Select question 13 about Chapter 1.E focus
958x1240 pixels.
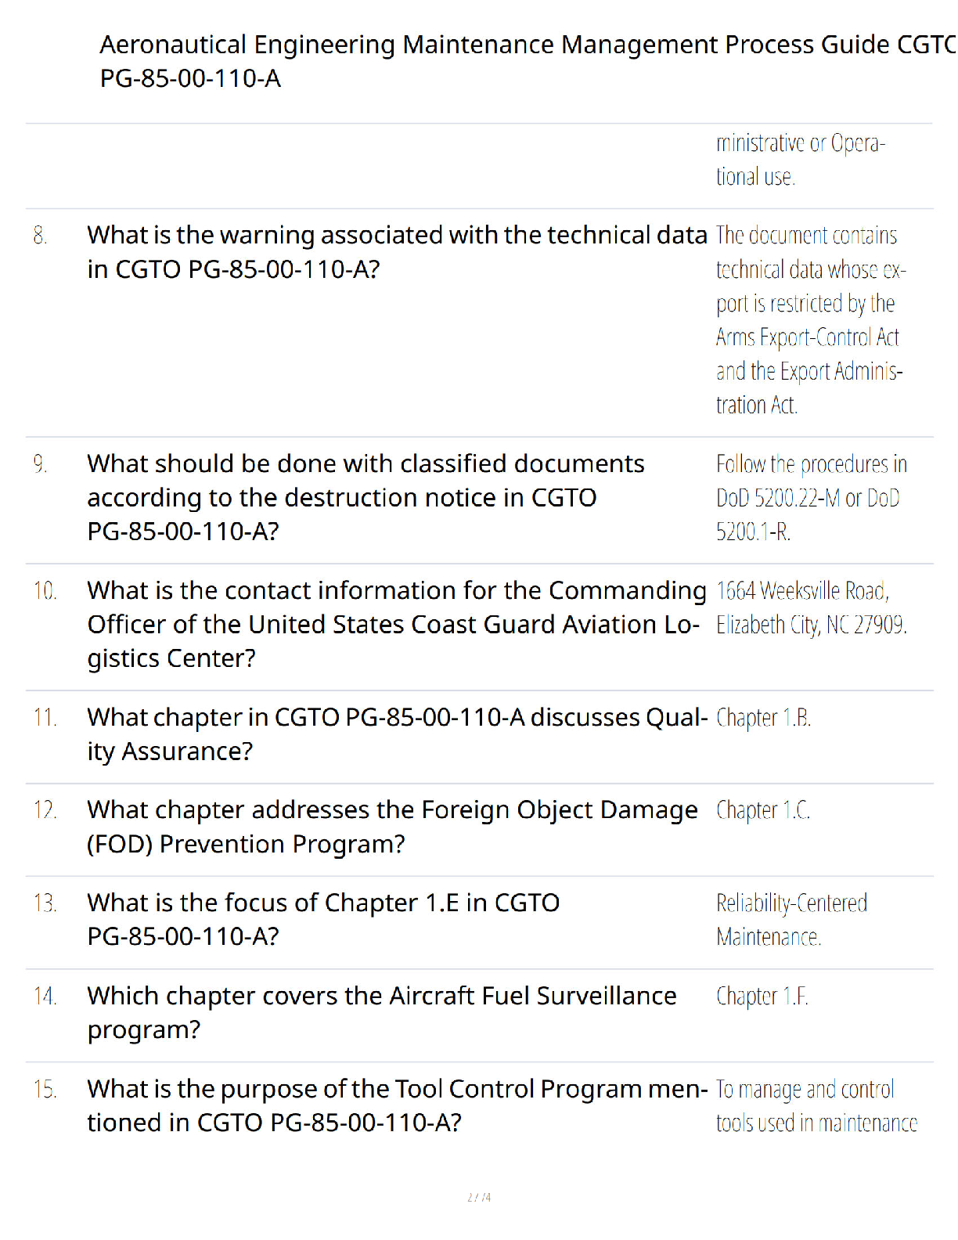pos(323,919)
